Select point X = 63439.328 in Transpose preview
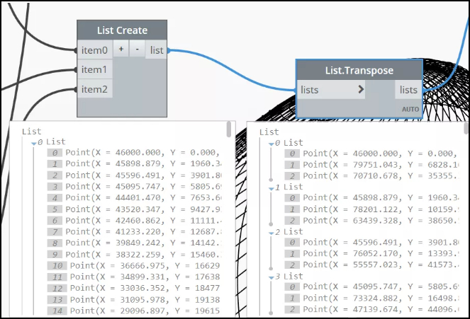Viewport: 470px width, 319px height. (x=371, y=221)
